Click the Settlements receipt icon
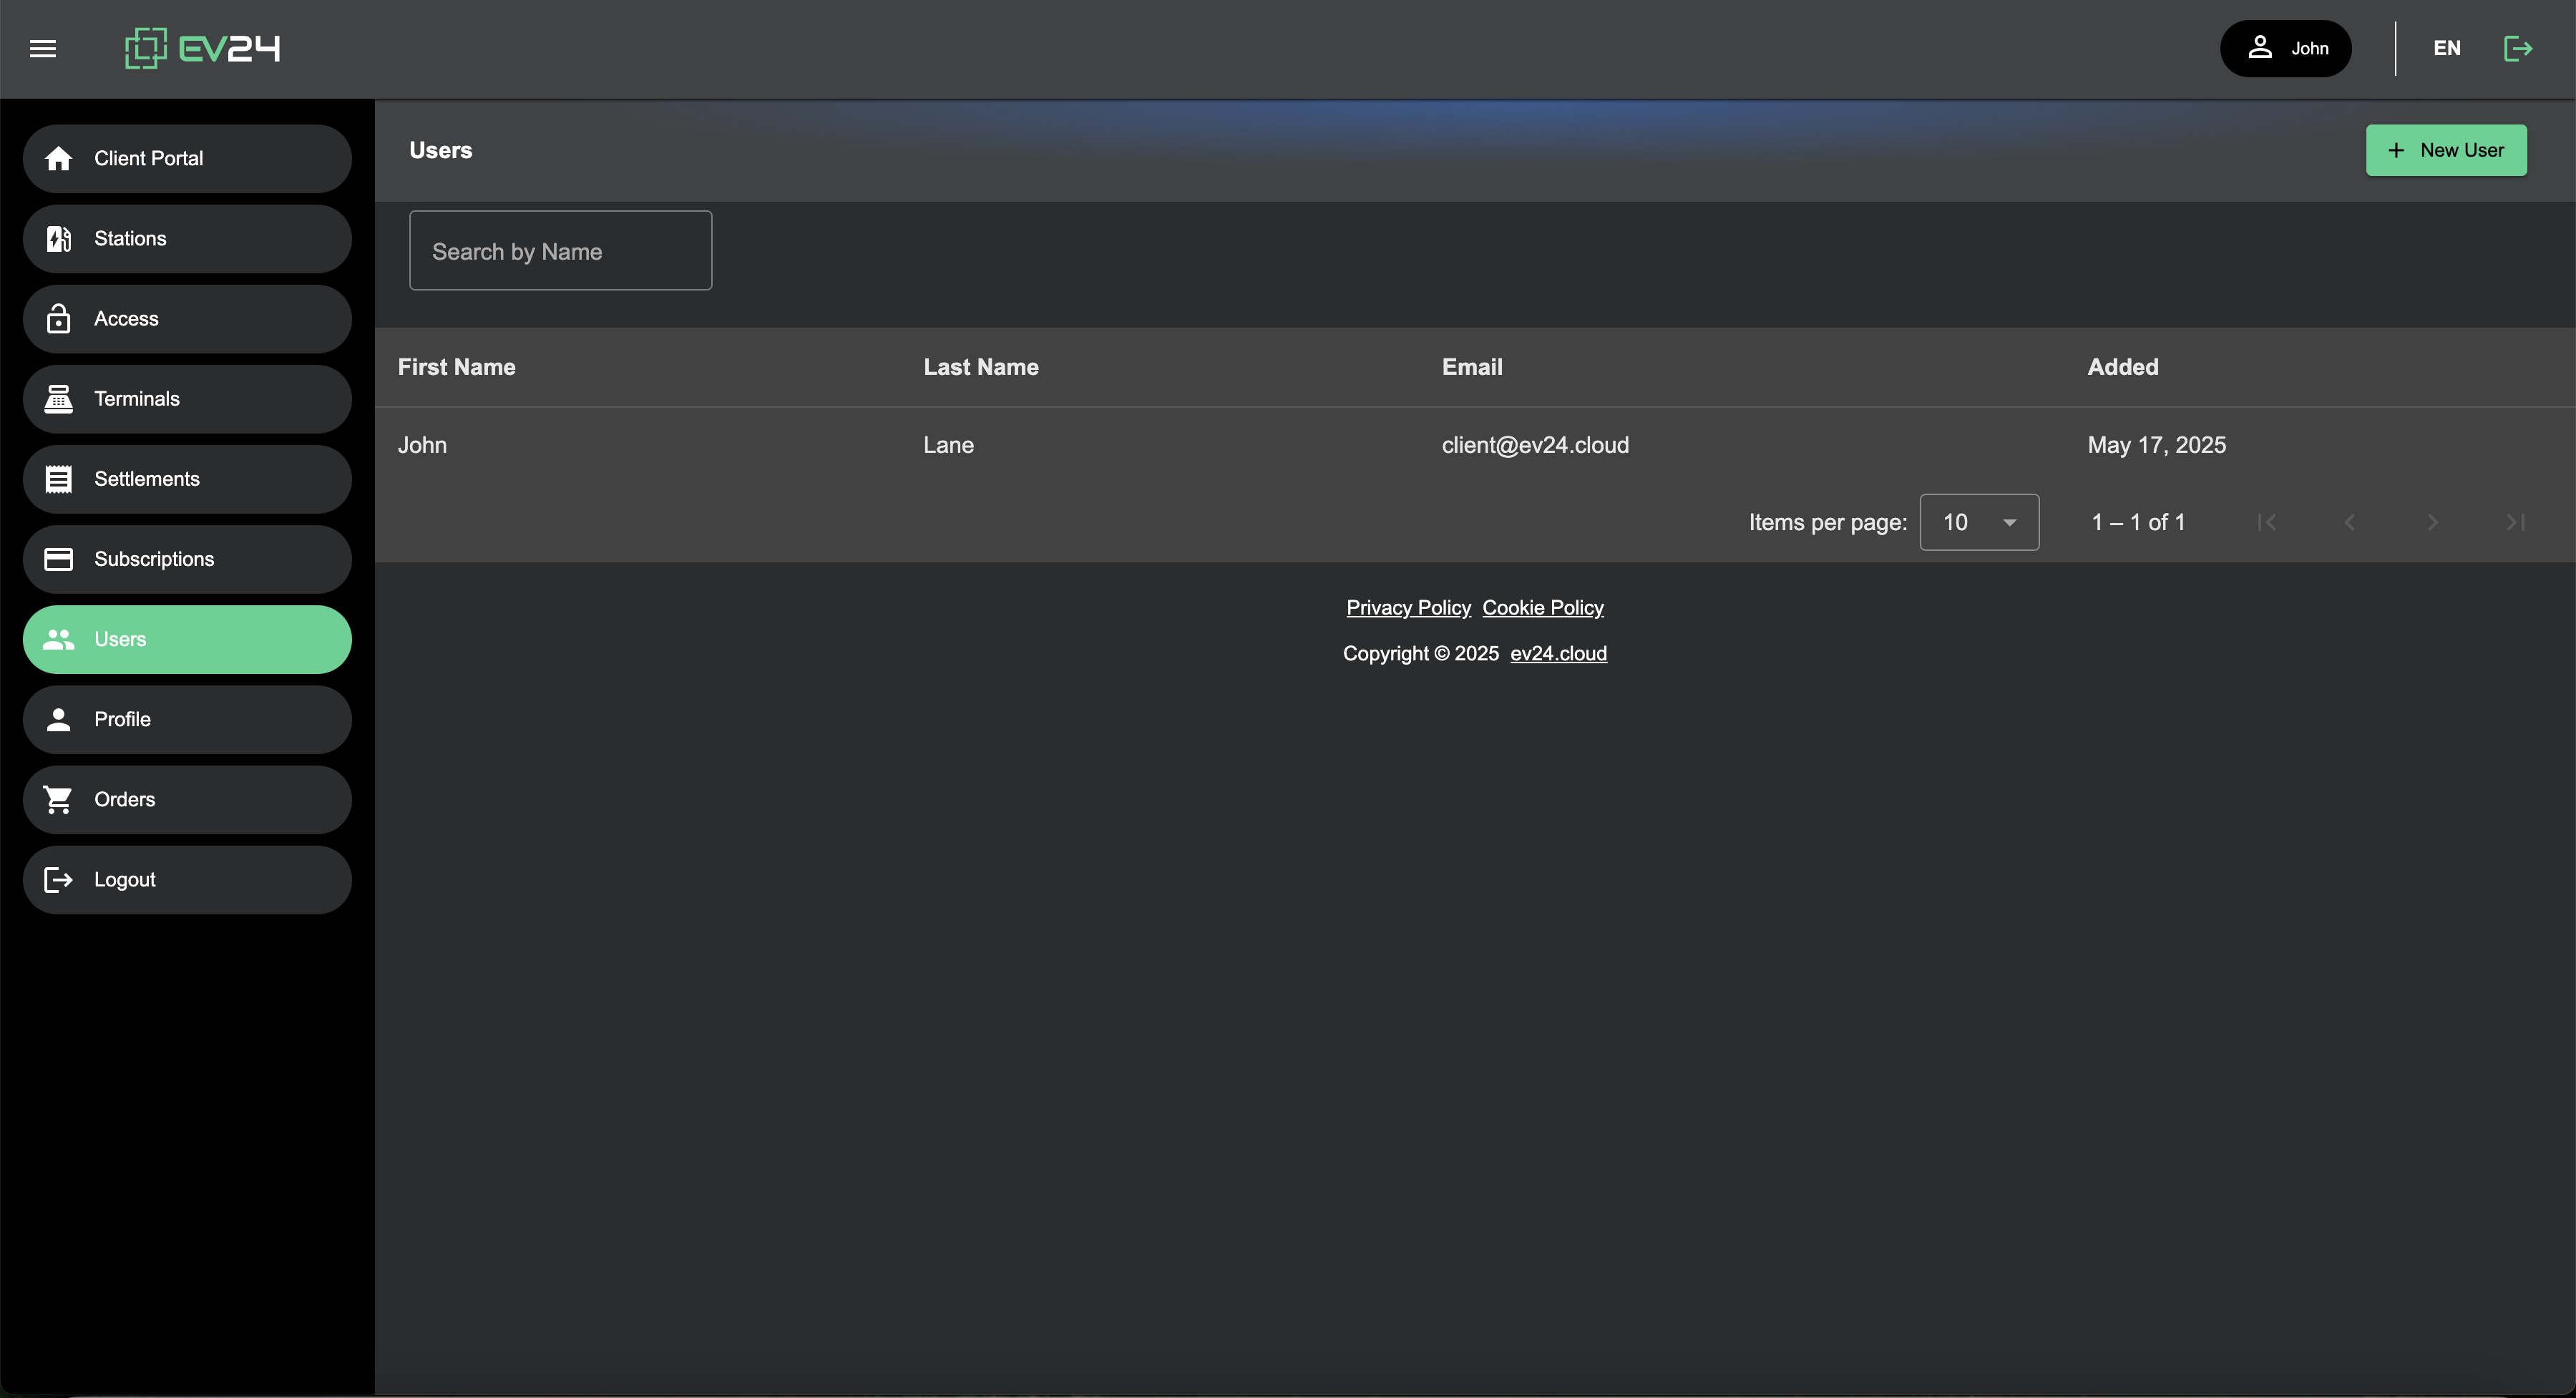The image size is (2576, 1398). pyautogui.click(x=59, y=479)
